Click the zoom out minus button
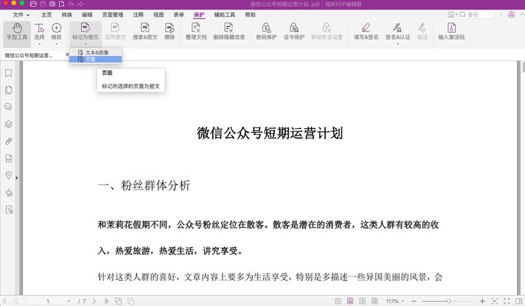 414,301
